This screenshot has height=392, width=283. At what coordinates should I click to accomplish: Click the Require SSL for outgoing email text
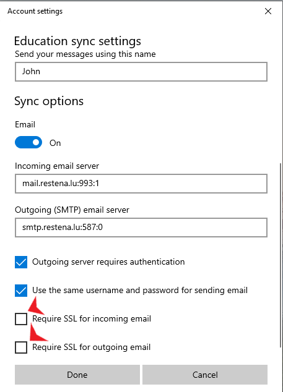(92, 347)
